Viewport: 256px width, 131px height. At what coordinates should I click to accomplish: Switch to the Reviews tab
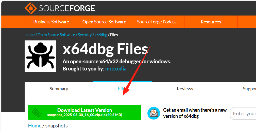185,89
